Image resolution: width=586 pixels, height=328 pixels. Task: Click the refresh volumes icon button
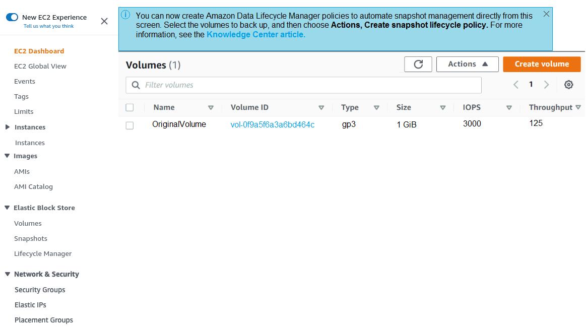click(418, 64)
